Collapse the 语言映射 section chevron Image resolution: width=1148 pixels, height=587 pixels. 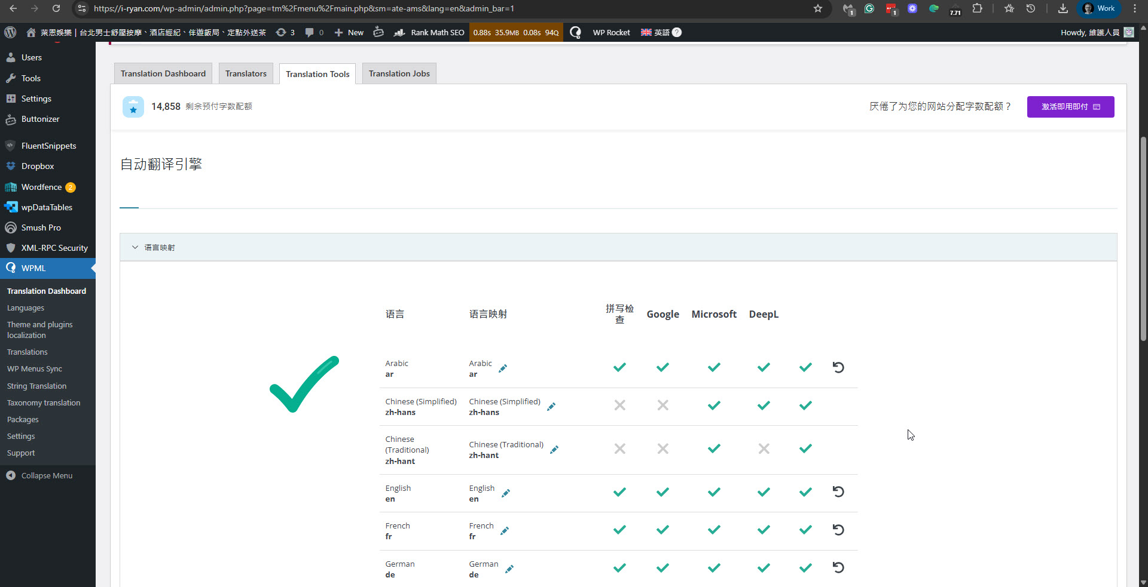[135, 247]
